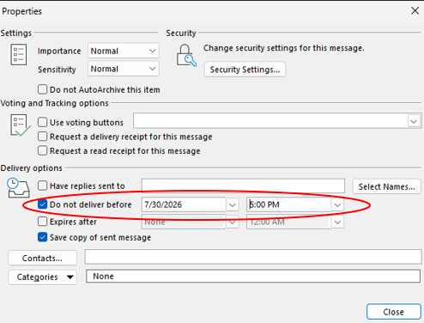Open the deliver-before date picker arrow
The image size is (424, 323).
233,205
